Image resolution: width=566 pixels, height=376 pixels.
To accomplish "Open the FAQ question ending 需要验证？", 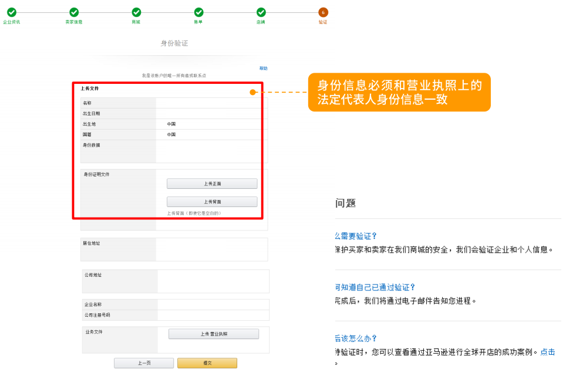I will coord(356,236).
